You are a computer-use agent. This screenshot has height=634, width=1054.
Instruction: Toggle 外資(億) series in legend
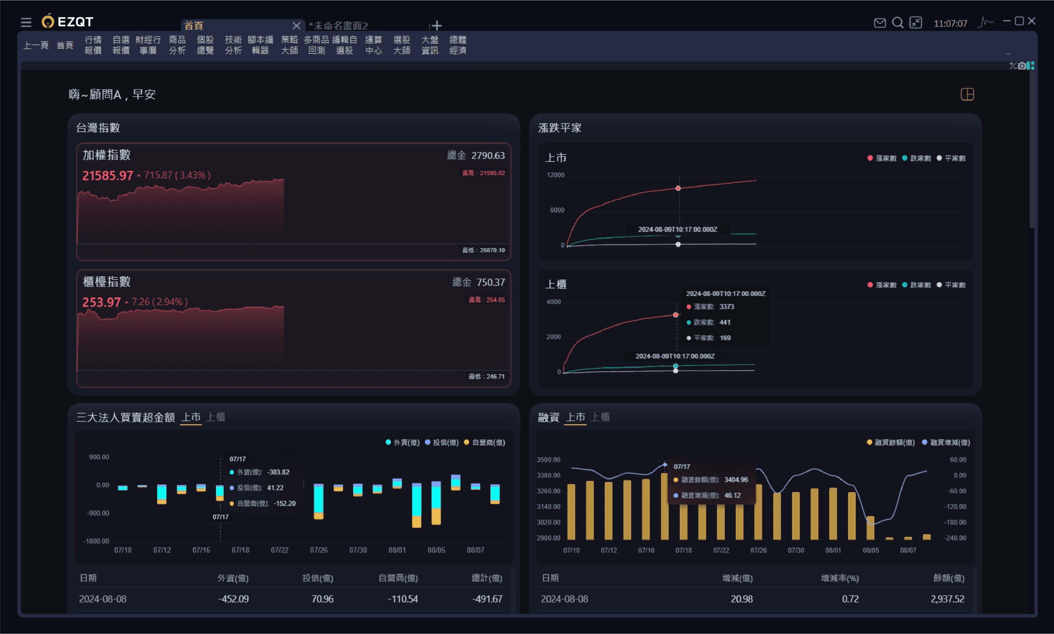click(402, 442)
